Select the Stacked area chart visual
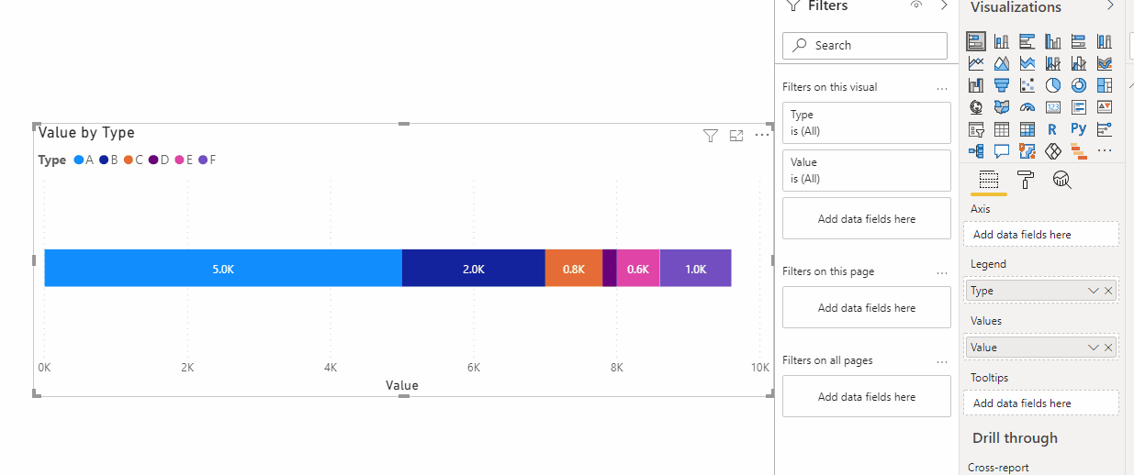Screen dimensions: 1134x475 [x=1027, y=63]
